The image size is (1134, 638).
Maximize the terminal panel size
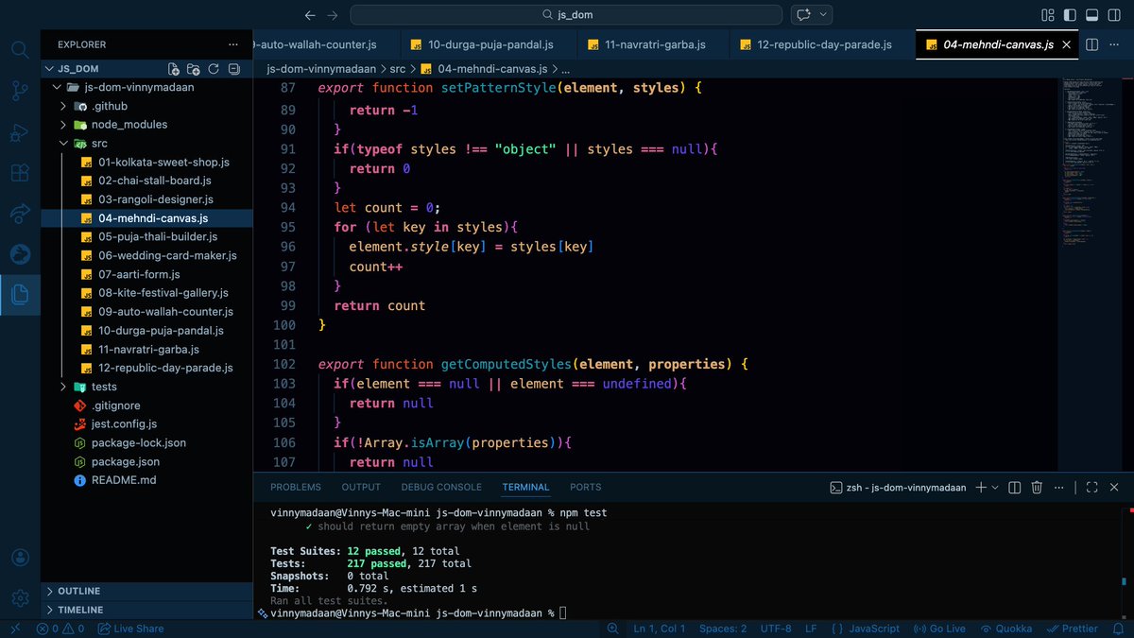click(1092, 488)
